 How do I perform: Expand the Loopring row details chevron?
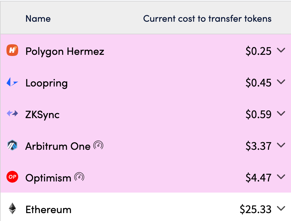(x=281, y=82)
